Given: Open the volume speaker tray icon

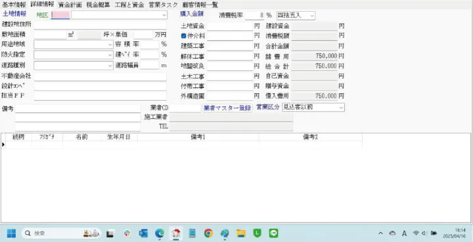Looking at the screenshot, I should 424,233.
